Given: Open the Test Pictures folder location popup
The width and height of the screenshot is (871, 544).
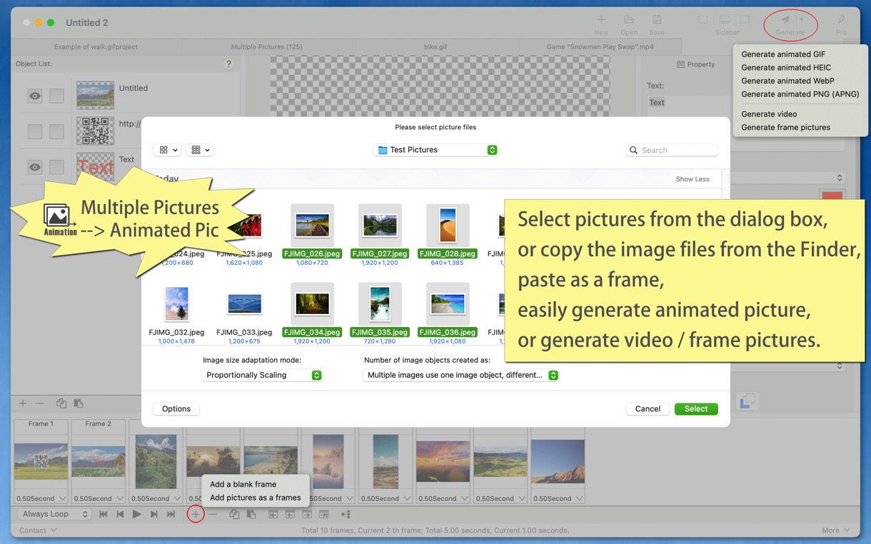Looking at the screenshot, I should pos(436,150).
